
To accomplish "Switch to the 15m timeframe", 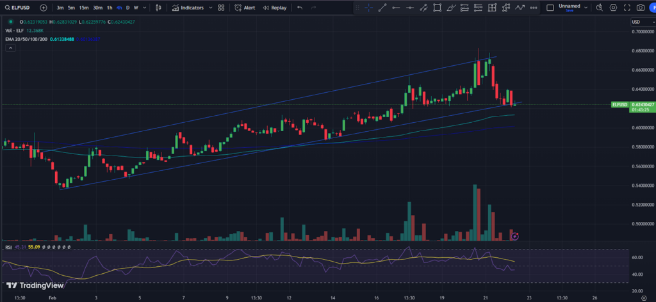I will coord(84,8).
